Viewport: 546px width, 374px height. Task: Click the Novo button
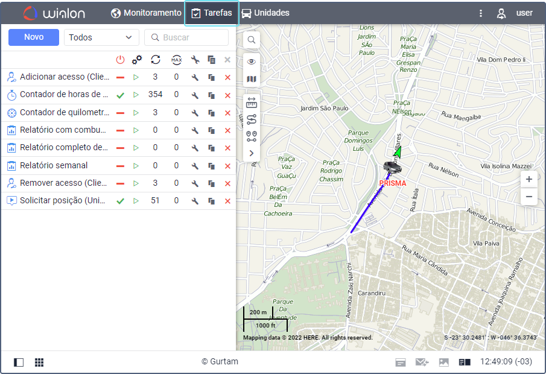[34, 37]
